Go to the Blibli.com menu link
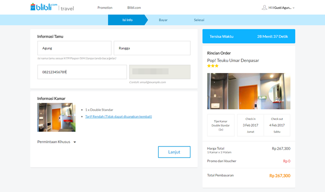 pos(134,8)
